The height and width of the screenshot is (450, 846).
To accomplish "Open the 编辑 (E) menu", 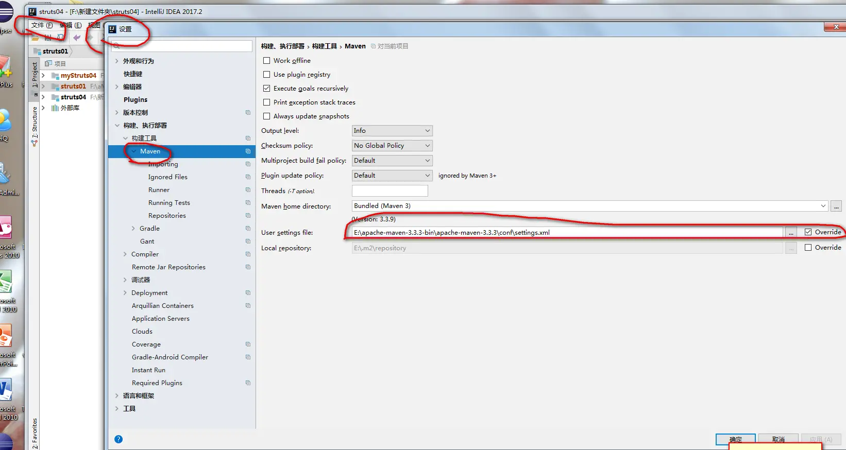I will (71, 25).
